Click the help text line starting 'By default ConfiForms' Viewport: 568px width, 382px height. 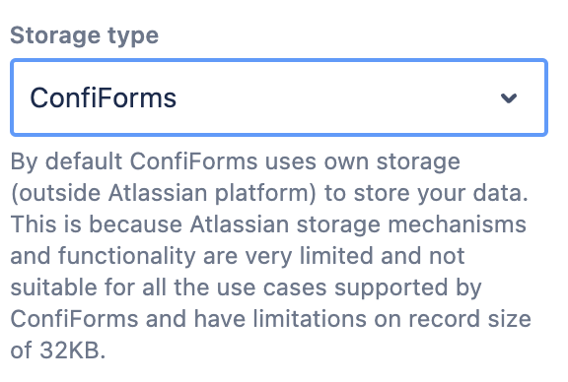[x=236, y=161]
